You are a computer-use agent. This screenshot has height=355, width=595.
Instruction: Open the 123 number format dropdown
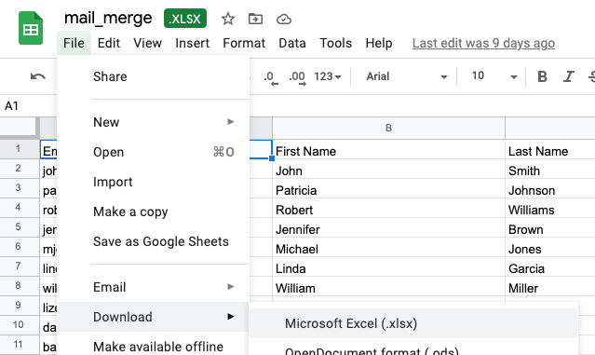[x=328, y=76]
